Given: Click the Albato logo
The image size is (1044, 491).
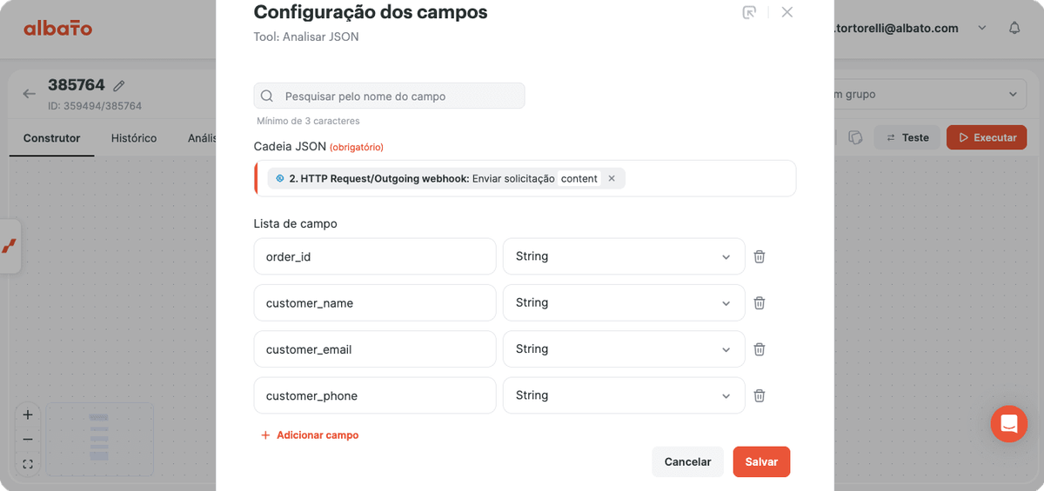Looking at the screenshot, I should 57,28.
